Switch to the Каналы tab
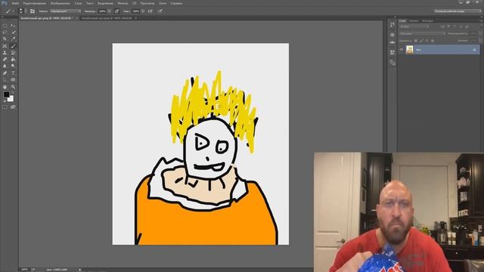Viewport: 484px width, 272px height. pyautogui.click(x=414, y=20)
